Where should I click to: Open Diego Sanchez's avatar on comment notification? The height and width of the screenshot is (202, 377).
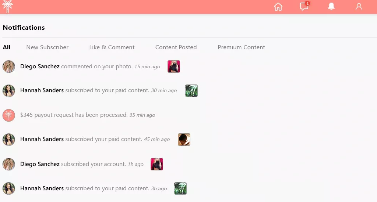pos(9,66)
